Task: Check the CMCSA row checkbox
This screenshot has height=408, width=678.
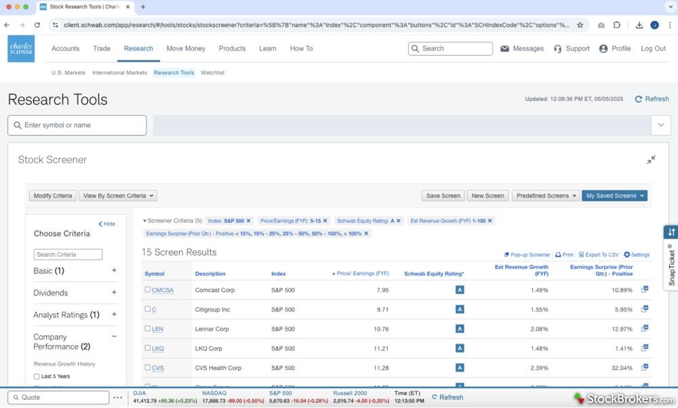Action: 148,290
